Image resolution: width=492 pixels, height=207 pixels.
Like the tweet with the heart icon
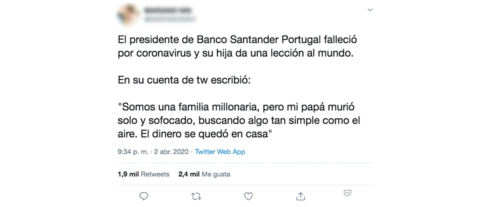click(x=248, y=196)
